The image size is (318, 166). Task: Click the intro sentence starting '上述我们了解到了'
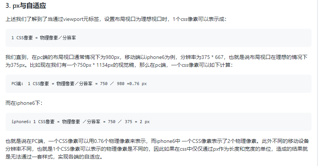[116, 19]
